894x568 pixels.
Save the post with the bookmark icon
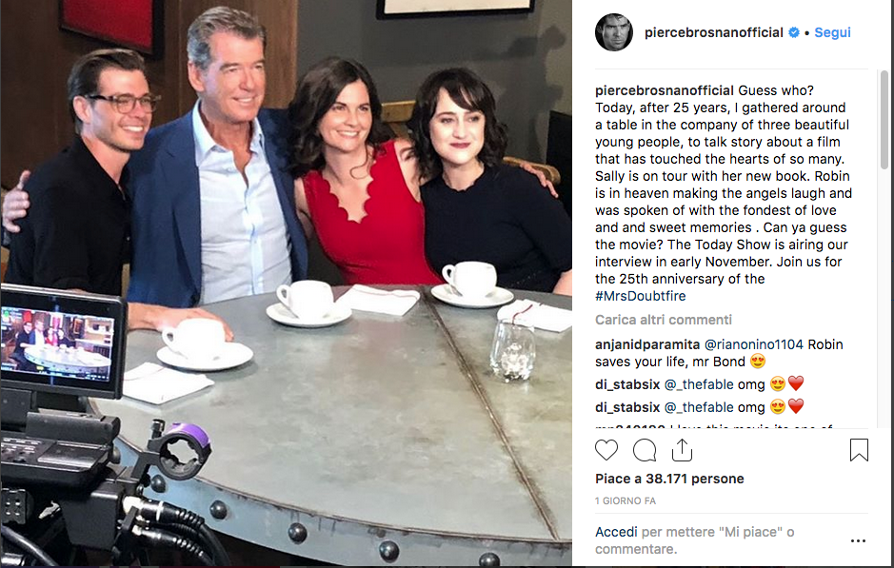pos(859,449)
